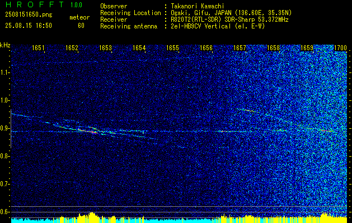Click the kHz axis unit label
352x223 pixels.
tap(5, 45)
